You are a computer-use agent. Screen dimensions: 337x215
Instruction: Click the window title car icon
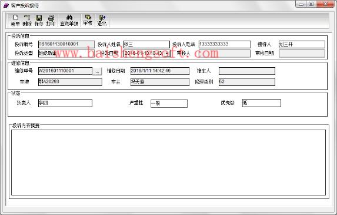tap(6, 5)
